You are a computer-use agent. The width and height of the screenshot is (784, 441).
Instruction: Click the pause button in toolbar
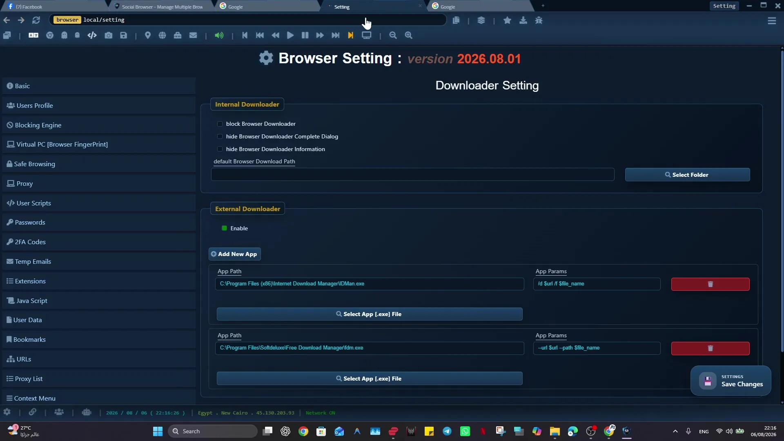[305, 36]
